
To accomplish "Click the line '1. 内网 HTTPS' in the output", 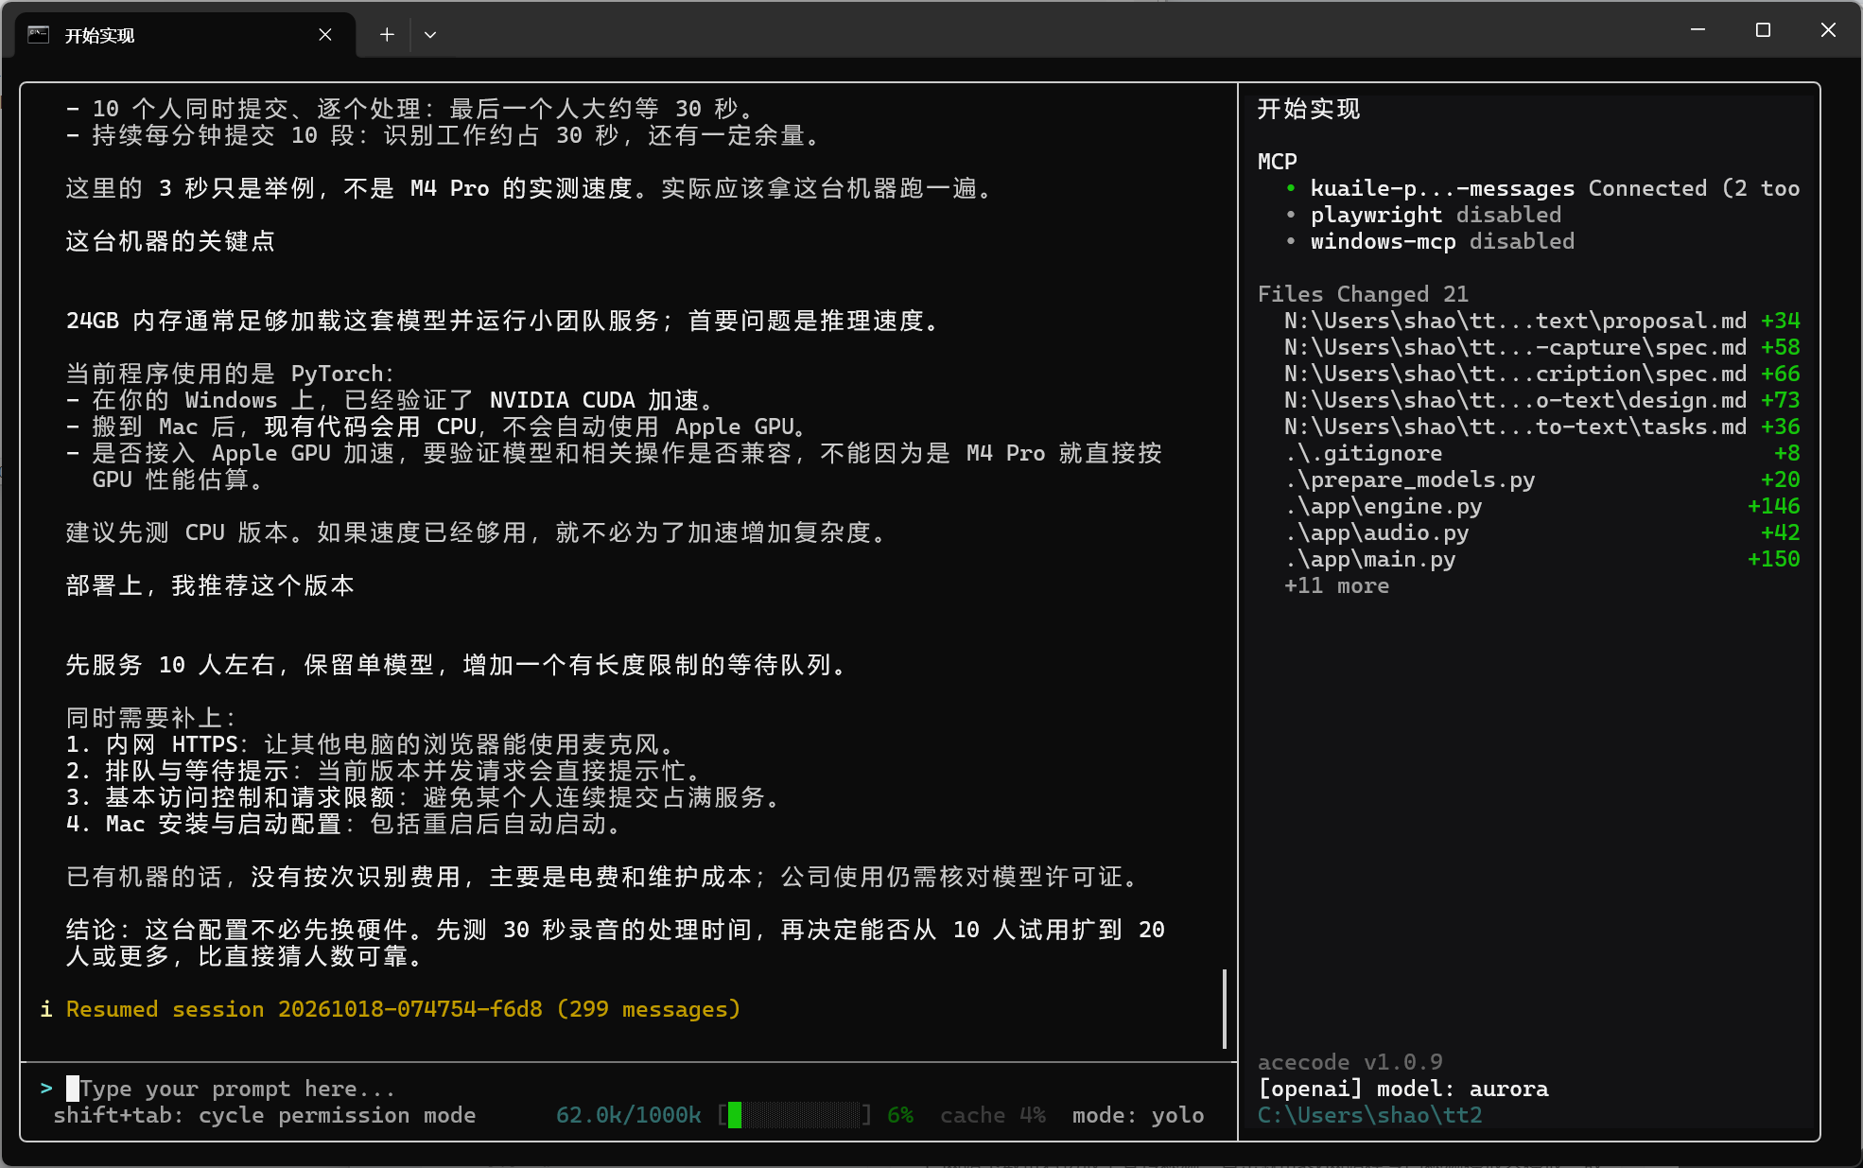I will pyautogui.click(x=371, y=744).
